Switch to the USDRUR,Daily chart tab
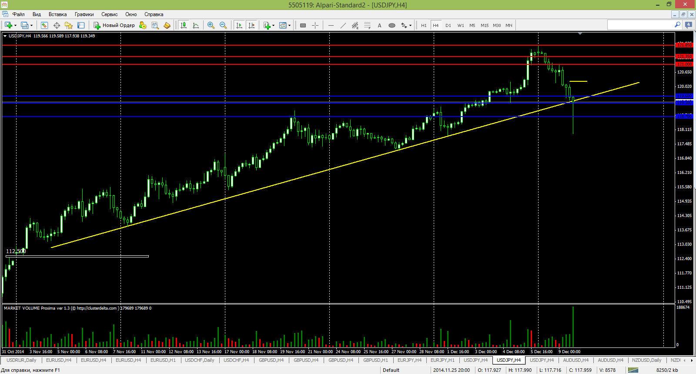 point(21,360)
